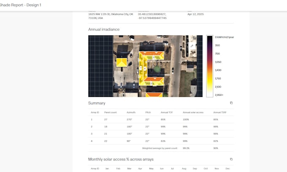Click the 'Aug' month column header
Screen dimensions: 287x172
click(184, 169)
